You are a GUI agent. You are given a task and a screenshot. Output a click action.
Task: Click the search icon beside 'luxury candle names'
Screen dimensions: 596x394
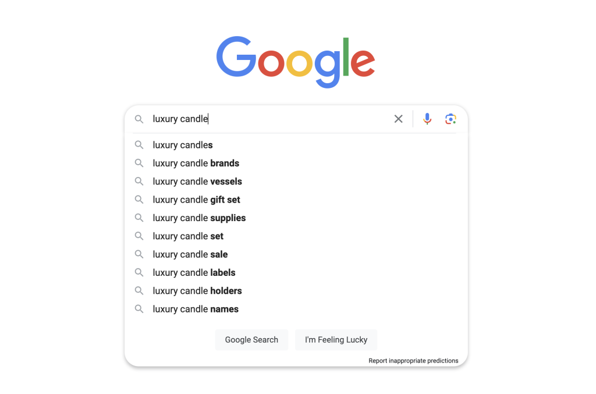click(139, 308)
